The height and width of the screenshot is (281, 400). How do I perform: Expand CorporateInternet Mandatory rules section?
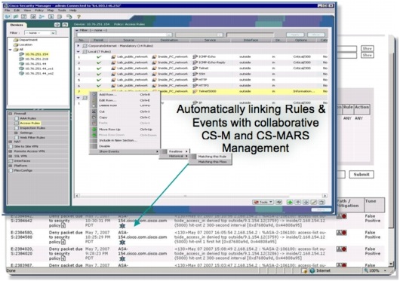pos(78,46)
